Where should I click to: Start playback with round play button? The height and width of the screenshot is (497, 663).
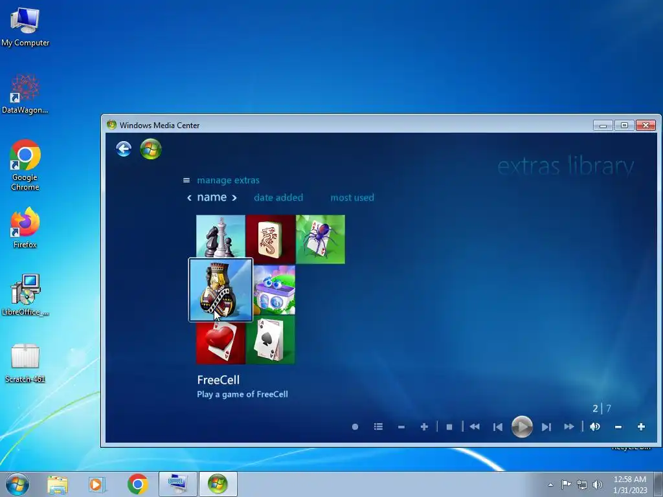pos(523,427)
